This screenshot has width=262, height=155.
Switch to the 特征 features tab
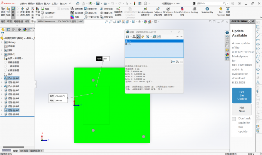point(3,22)
